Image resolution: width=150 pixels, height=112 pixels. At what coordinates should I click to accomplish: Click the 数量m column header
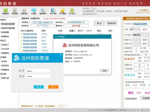[x=72, y=31]
